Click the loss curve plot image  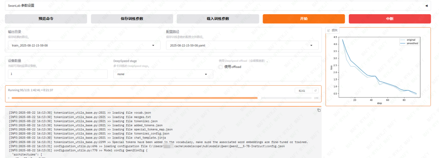click(x=378, y=70)
